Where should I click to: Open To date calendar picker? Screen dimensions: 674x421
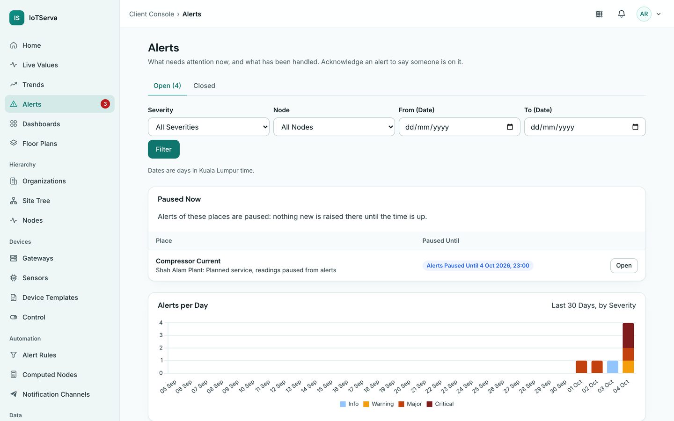[635, 127]
